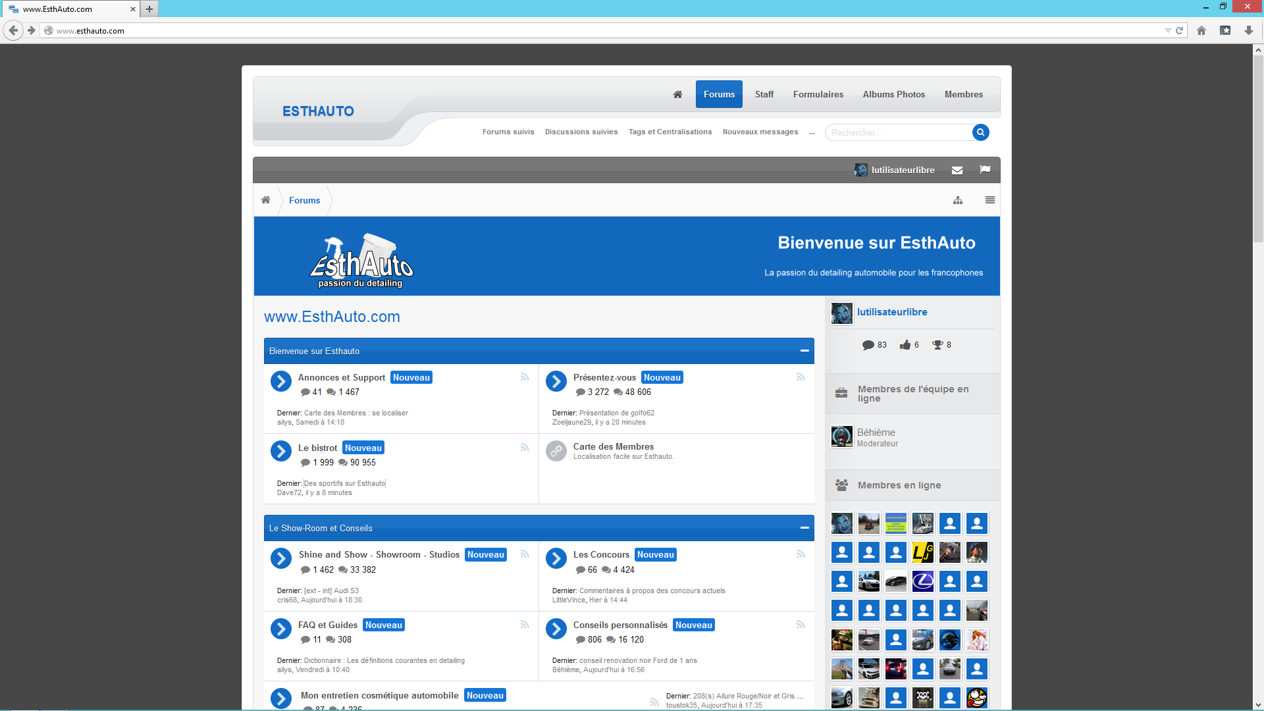The image size is (1264, 711).
Task: Open private messages envelope icon
Action: 957,171
